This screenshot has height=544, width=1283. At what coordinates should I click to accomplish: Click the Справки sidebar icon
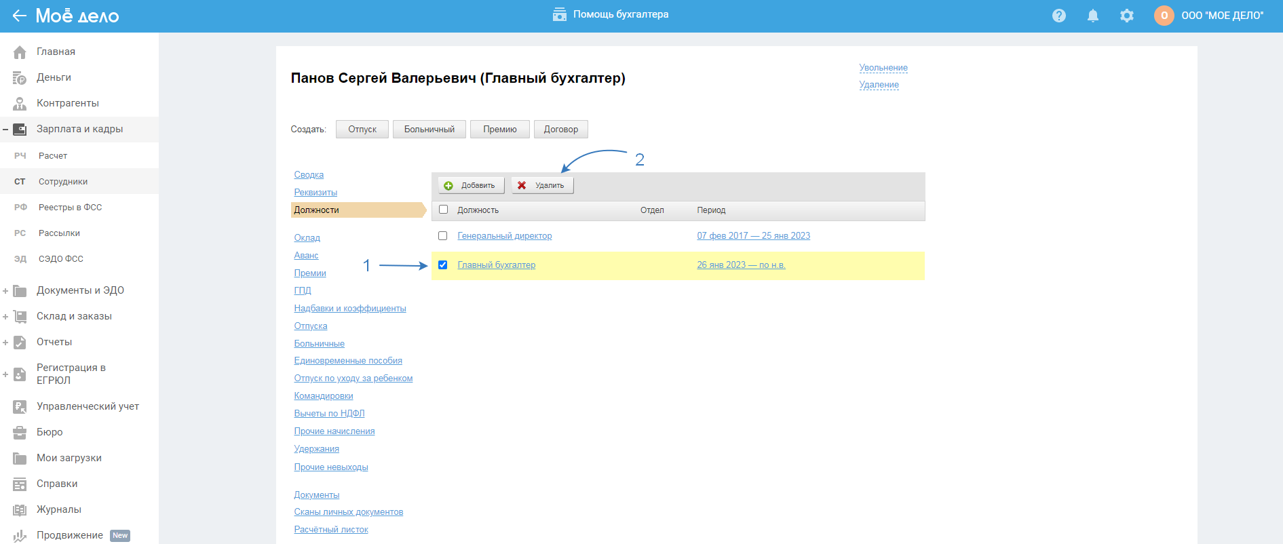[x=20, y=484]
